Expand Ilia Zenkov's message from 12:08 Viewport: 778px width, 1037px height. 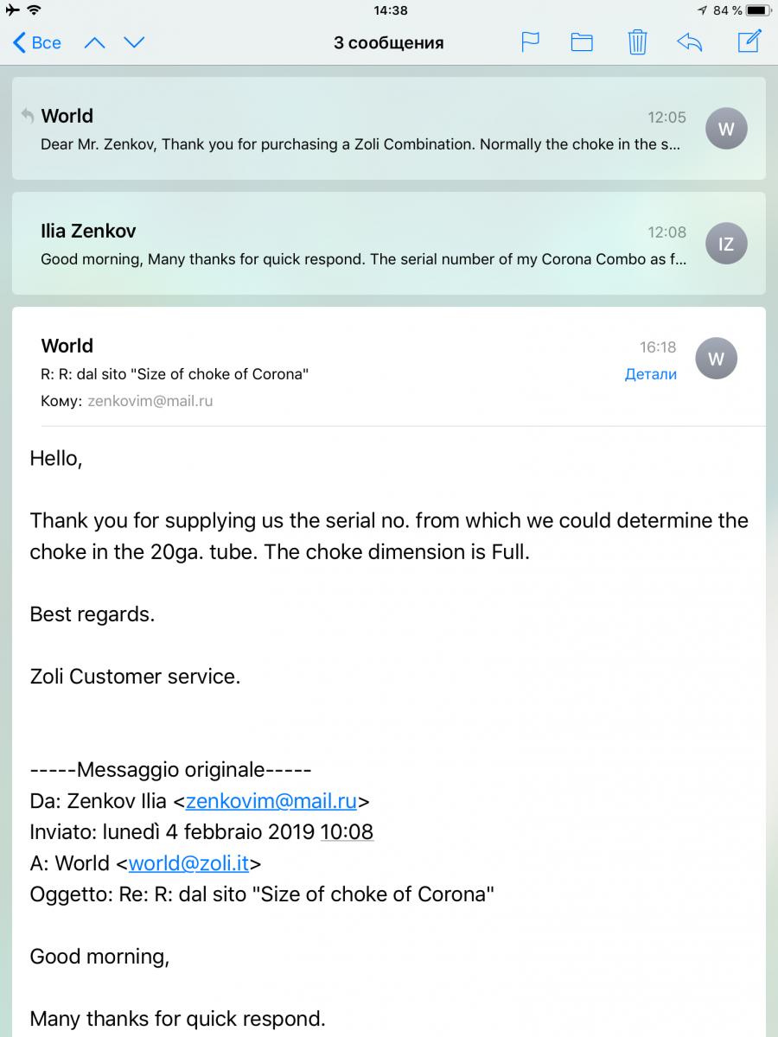click(363, 245)
